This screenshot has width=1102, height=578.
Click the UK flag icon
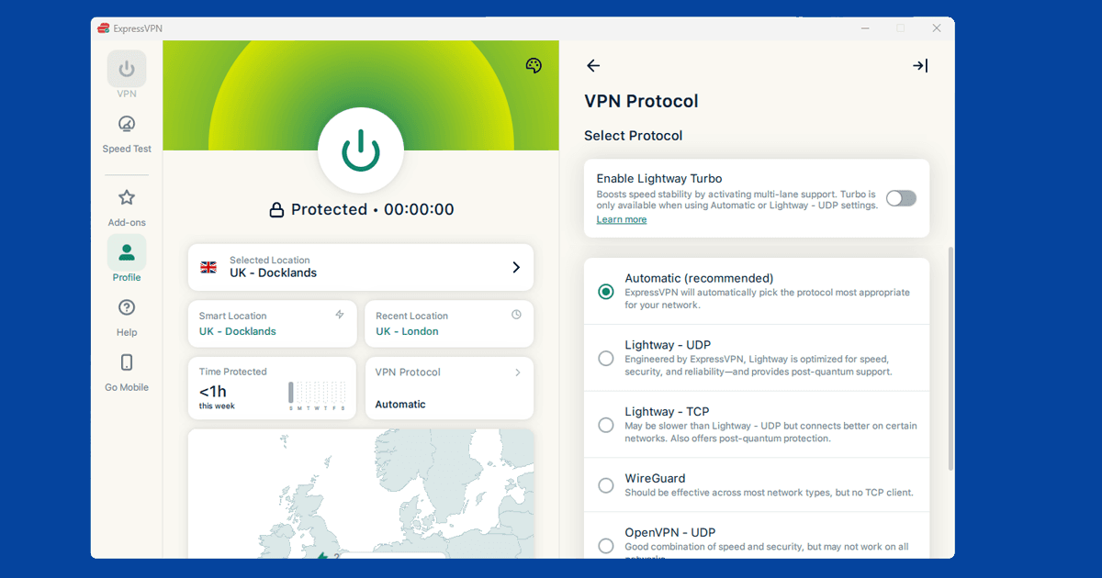click(x=208, y=267)
